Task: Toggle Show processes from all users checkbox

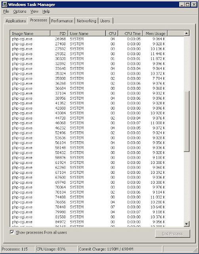Action: (12, 232)
